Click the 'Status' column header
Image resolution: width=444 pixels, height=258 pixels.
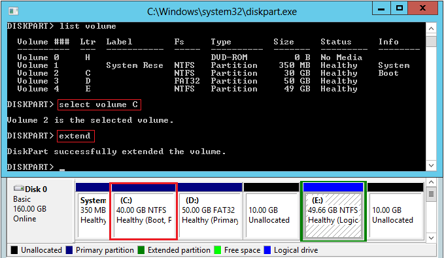coord(336,42)
